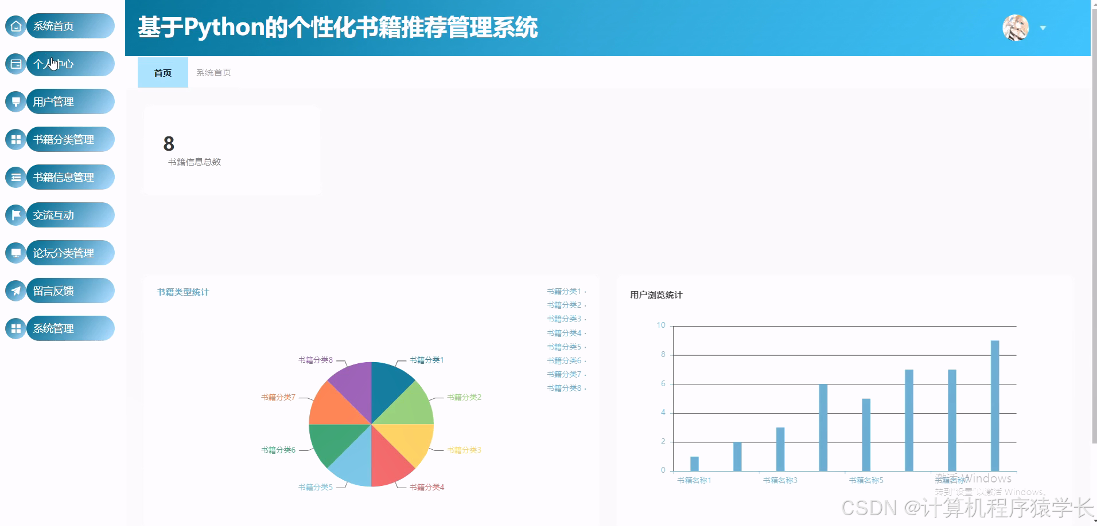
Task: Toggle 书籍分类5 in the pie legend
Action: coord(566,347)
